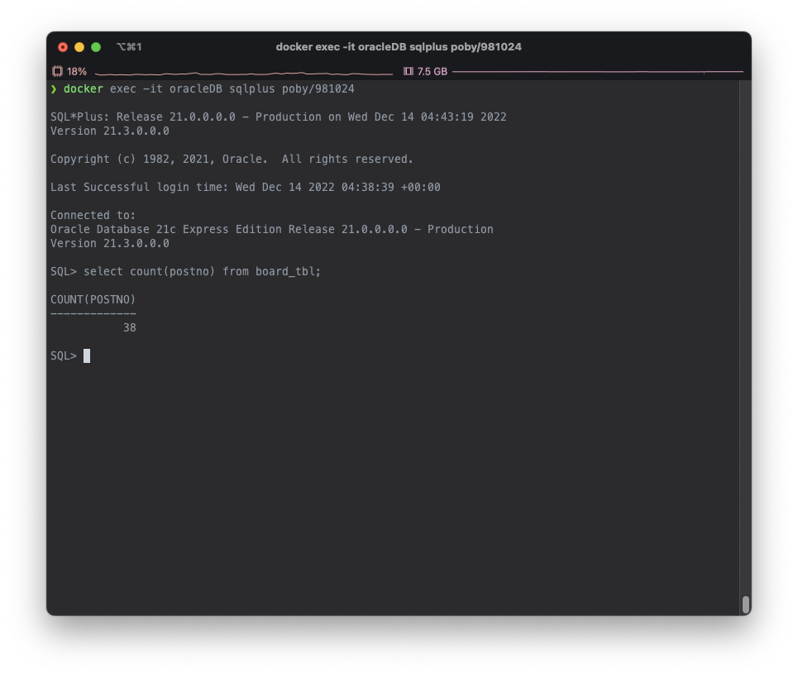798x677 pixels.
Task: Click 'Oracle Database 21c Express Edition' line
Action: (272, 230)
